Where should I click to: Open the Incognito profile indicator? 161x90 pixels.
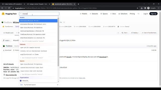coord(151,8)
